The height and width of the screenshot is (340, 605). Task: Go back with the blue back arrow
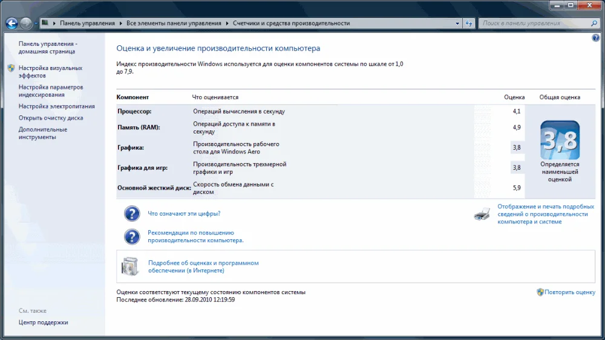coord(12,24)
